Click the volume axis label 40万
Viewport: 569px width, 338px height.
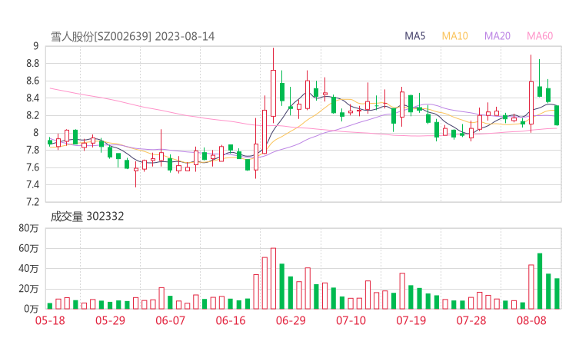click(28, 269)
